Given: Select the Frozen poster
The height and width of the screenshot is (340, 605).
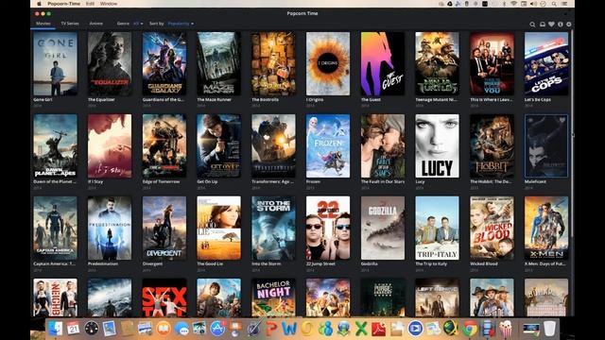Looking at the screenshot, I should coord(328,145).
